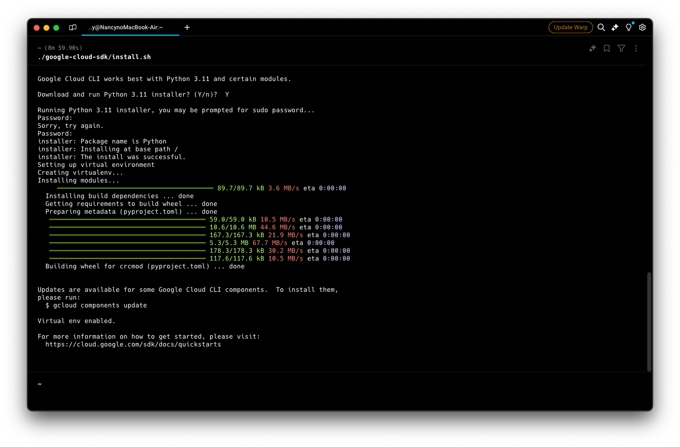
Task: Close window with red traffic light
Action: [37, 28]
